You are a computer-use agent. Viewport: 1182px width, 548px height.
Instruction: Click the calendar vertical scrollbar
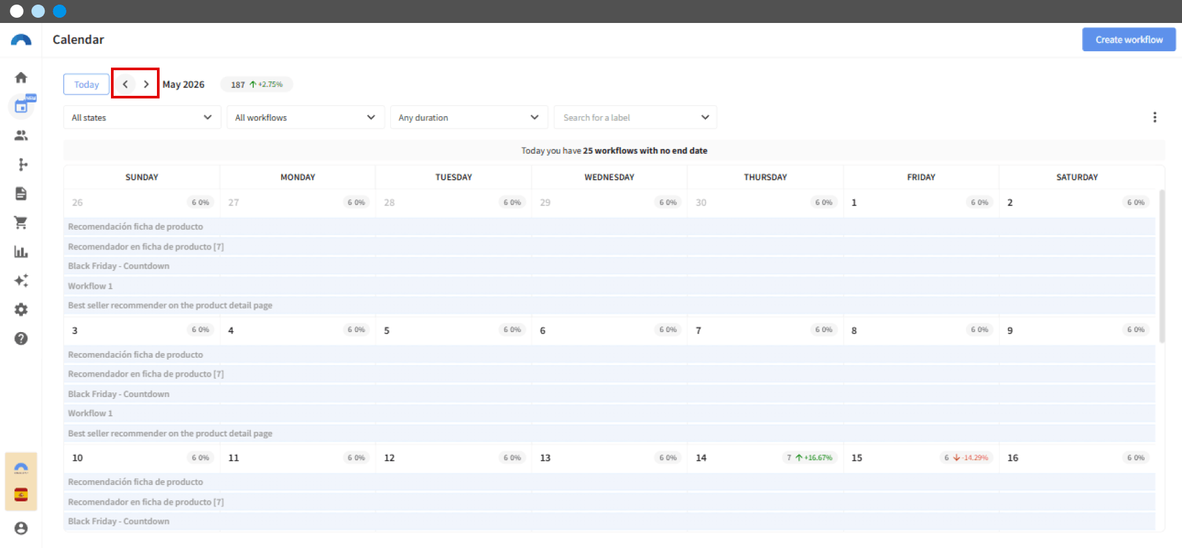coord(1162,266)
